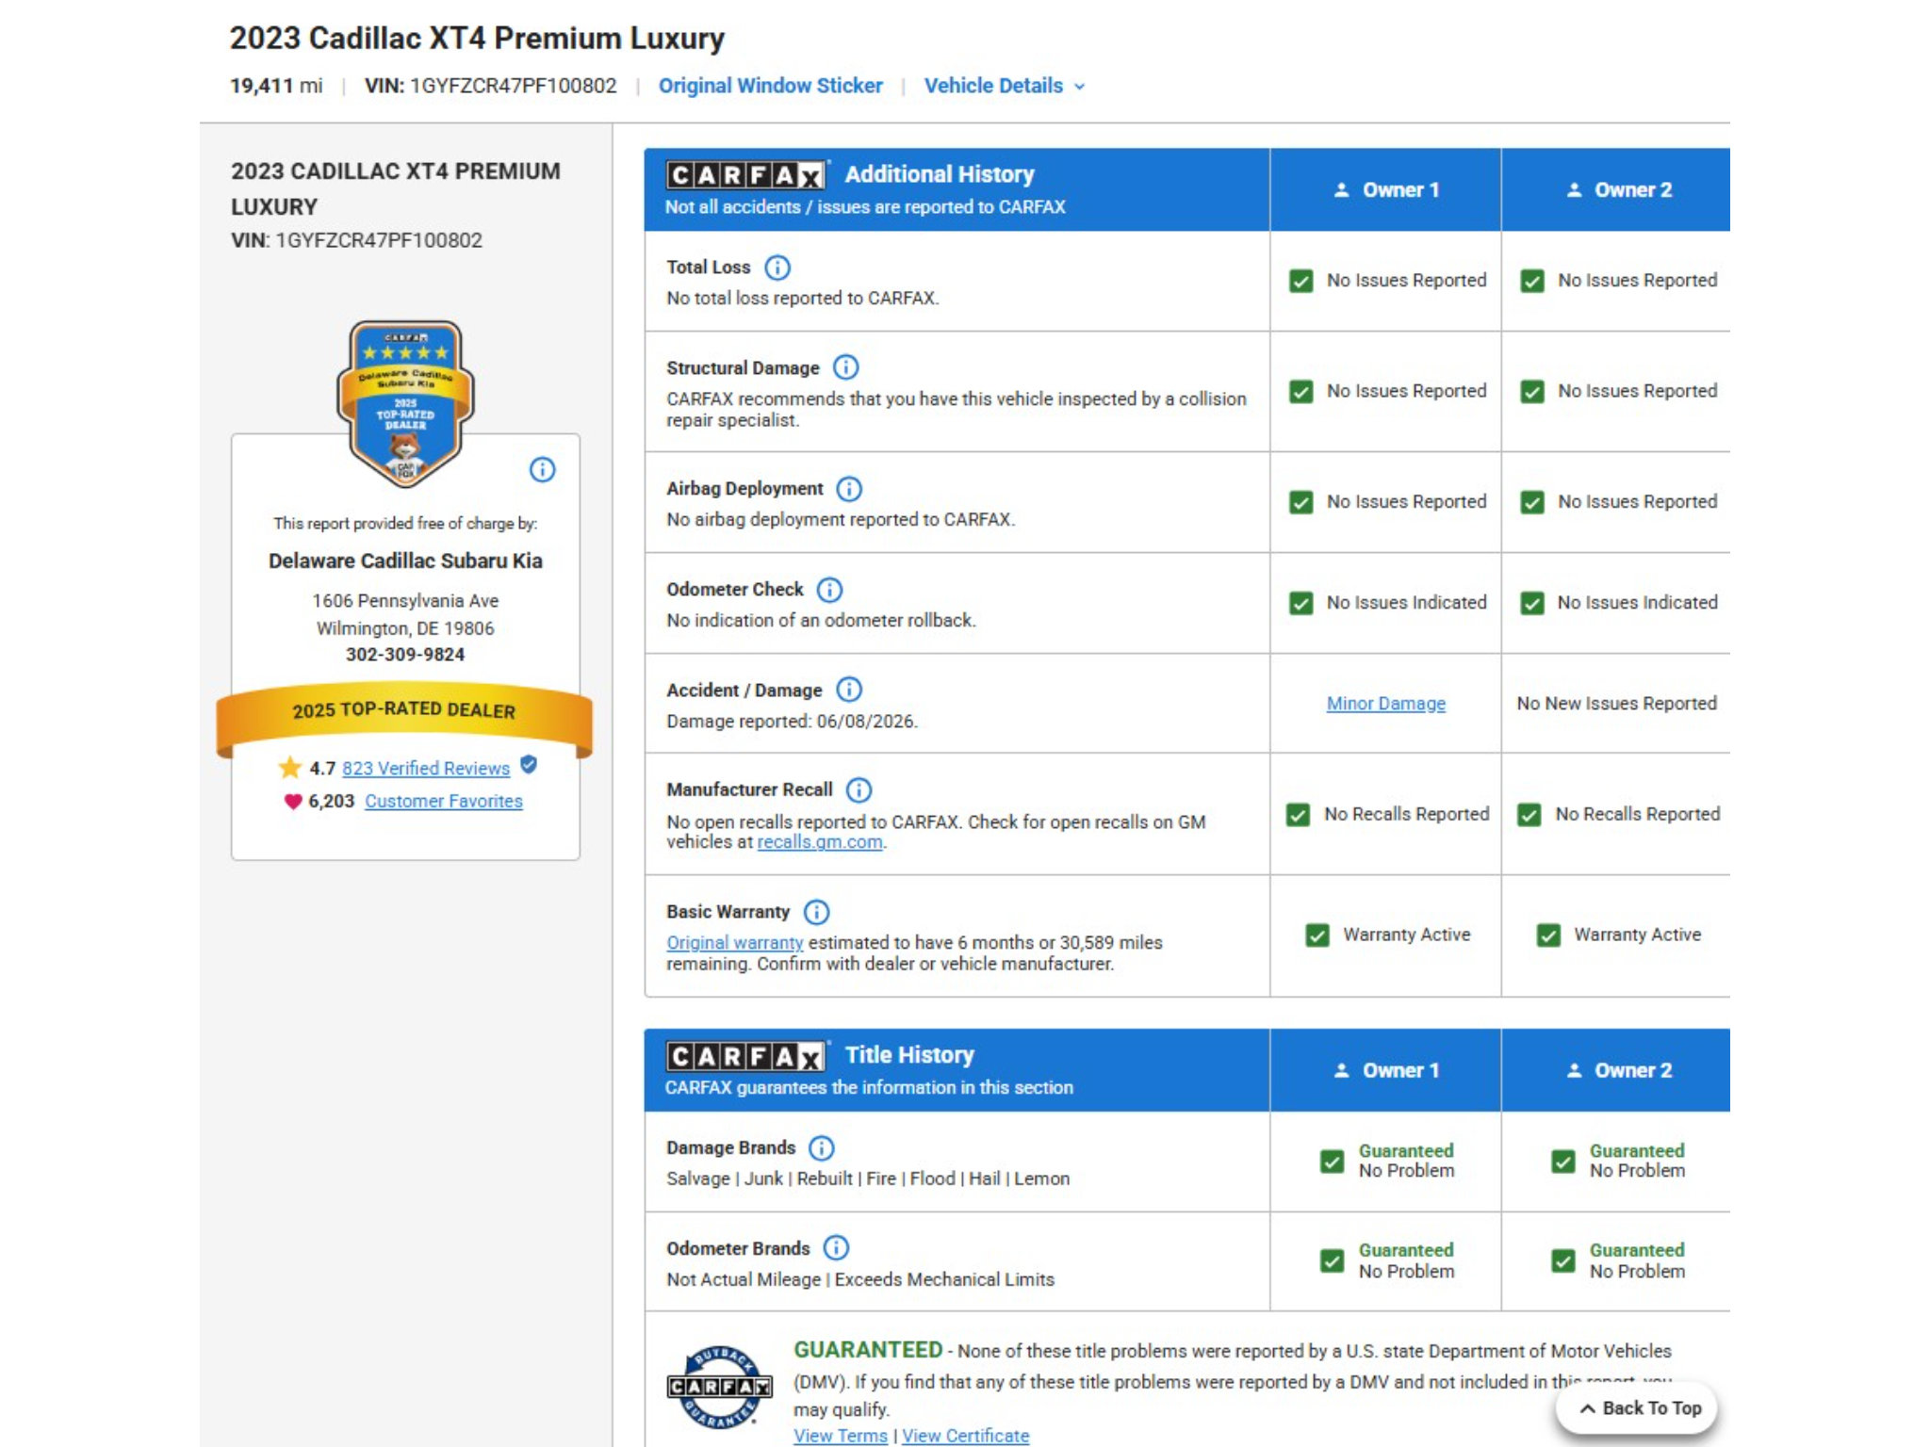Open the Manufacturer Recall info icon
Screen dimensions: 1930x1447
(859, 789)
